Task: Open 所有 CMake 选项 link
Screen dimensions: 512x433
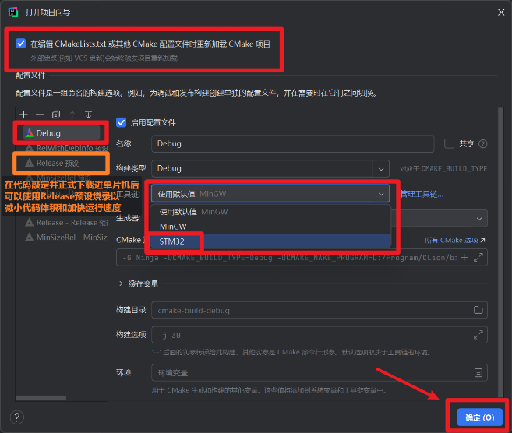Action: 454,240
